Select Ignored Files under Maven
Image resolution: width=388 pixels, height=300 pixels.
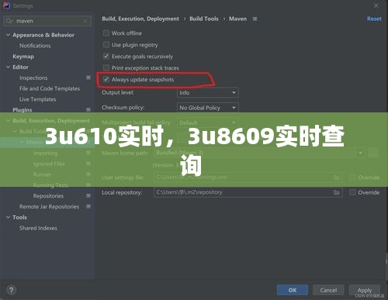coord(49,164)
